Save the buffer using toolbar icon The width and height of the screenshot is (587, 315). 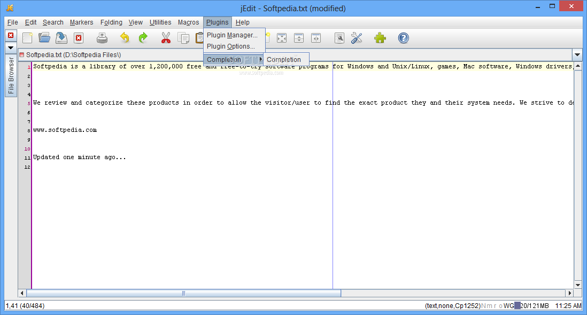61,38
